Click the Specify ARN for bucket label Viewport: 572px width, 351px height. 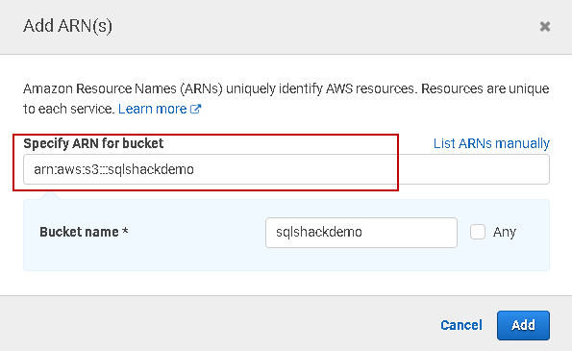[93, 143]
